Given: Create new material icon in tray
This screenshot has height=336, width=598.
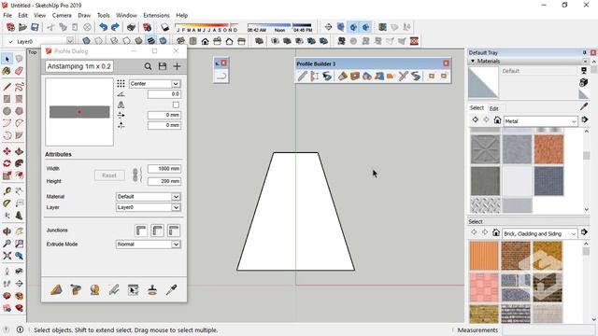Looking at the screenshot, I should [583, 82].
